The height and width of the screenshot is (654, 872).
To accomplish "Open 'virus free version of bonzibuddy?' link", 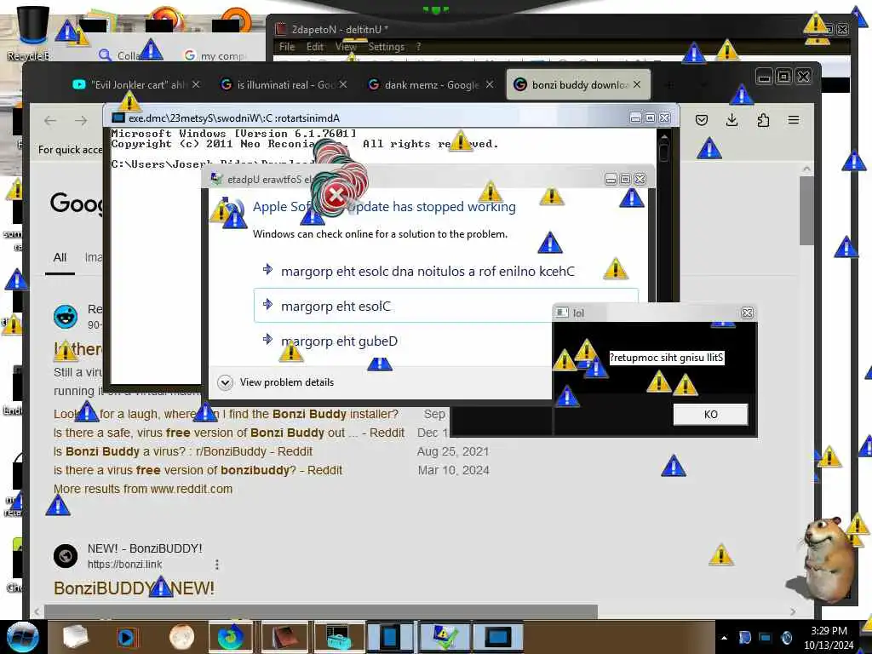I will (x=198, y=470).
